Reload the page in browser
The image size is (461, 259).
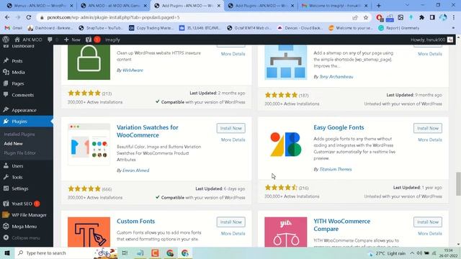click(x=29, y=17)
